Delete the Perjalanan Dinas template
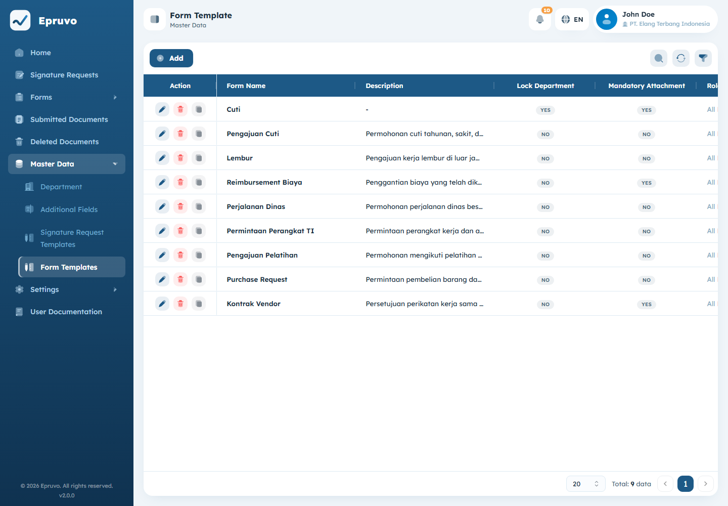This screenshot has width=728, height=506. click(x=180, y=206)
